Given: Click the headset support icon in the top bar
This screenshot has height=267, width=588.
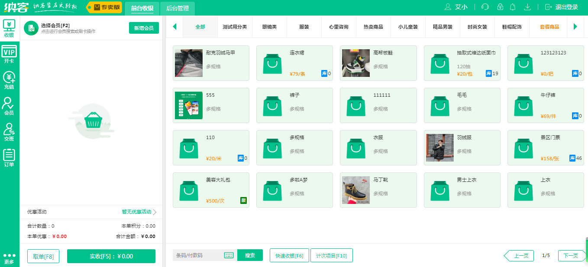Looking at the screenshot, I should [485, 7].
